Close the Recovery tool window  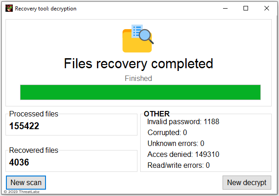[x=267, y=8]
